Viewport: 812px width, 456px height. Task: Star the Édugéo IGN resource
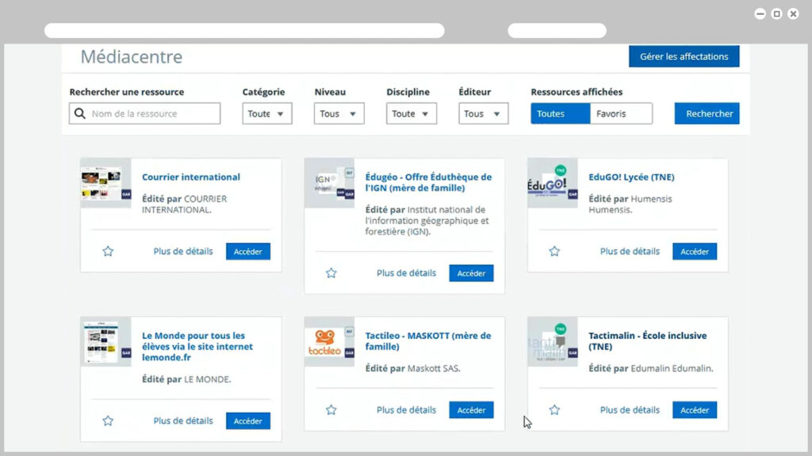[331, 273]
